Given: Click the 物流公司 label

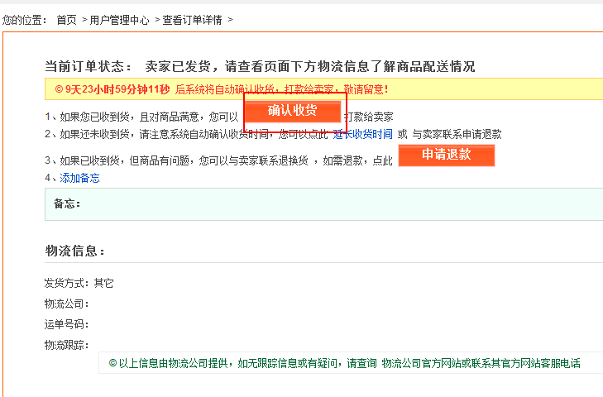Looking at the screenshot, I should click(66, 304).
